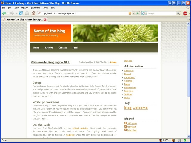Go back with the green Back arrow
This screenshot has width=191, height=143.
tap(4, 13)
